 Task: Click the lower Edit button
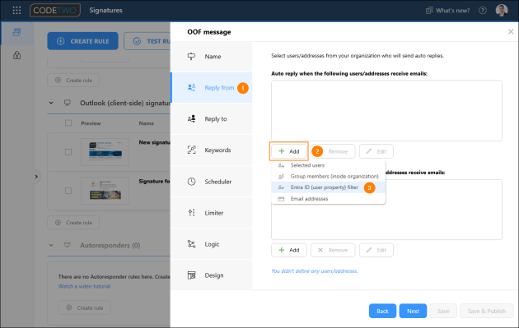[x=376, y=250]
